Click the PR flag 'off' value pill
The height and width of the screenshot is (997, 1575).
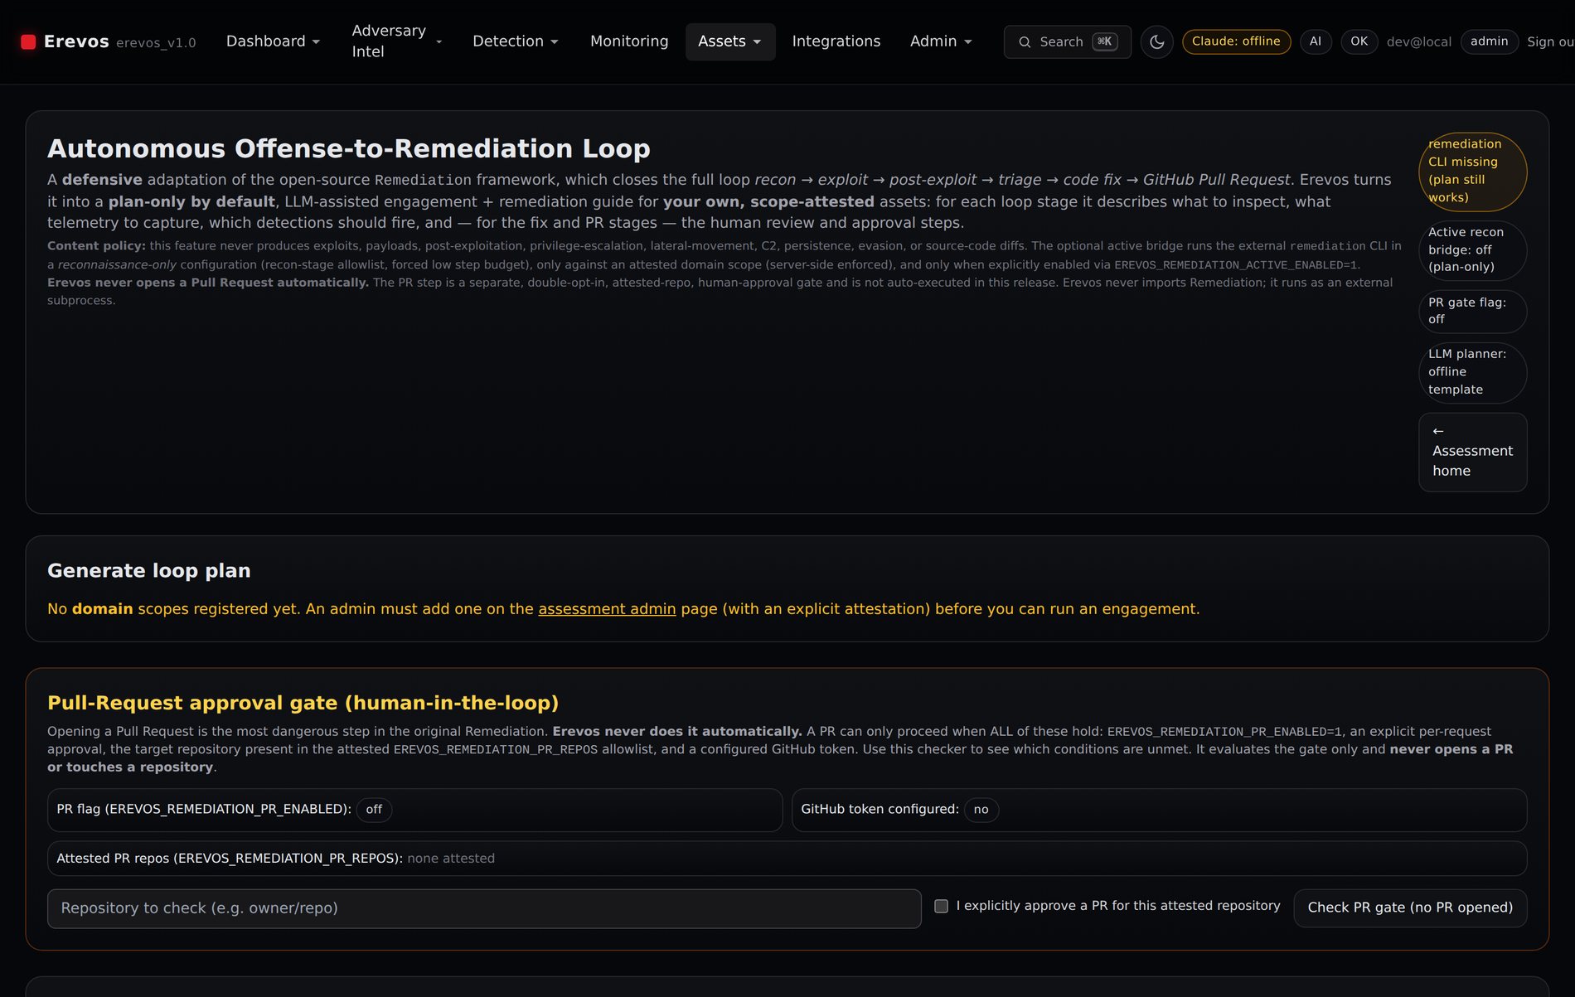374,810
